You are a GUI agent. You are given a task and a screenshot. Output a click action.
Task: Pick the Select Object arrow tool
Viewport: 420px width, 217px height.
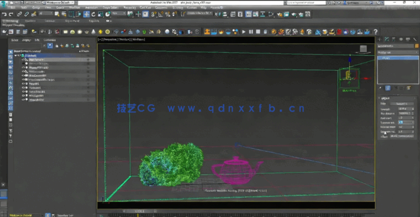(57, 14)
